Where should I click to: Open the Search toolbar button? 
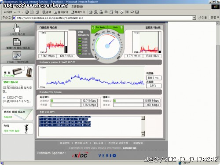coord(46,12)
